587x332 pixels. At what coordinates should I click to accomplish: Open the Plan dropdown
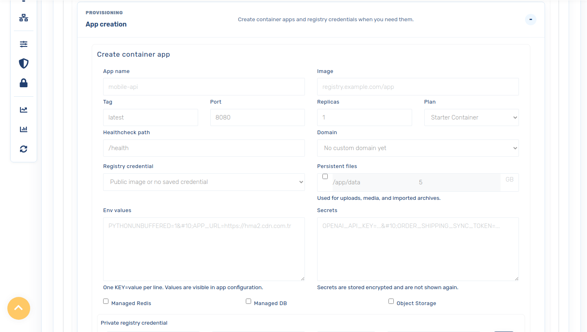coord(471,117)
